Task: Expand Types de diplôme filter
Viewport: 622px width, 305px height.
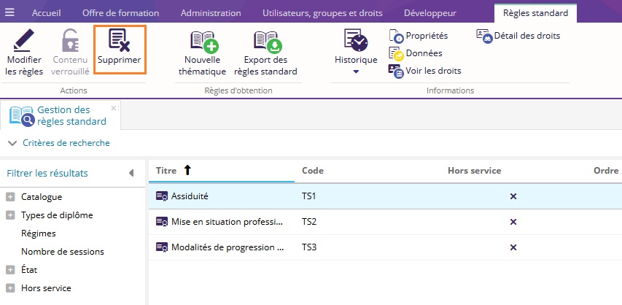Action: (10, 215)
